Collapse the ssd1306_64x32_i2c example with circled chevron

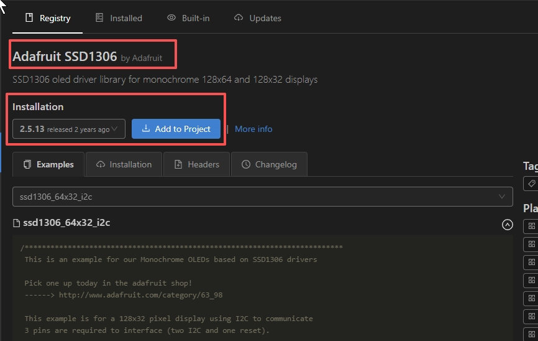tap(508, 225)
